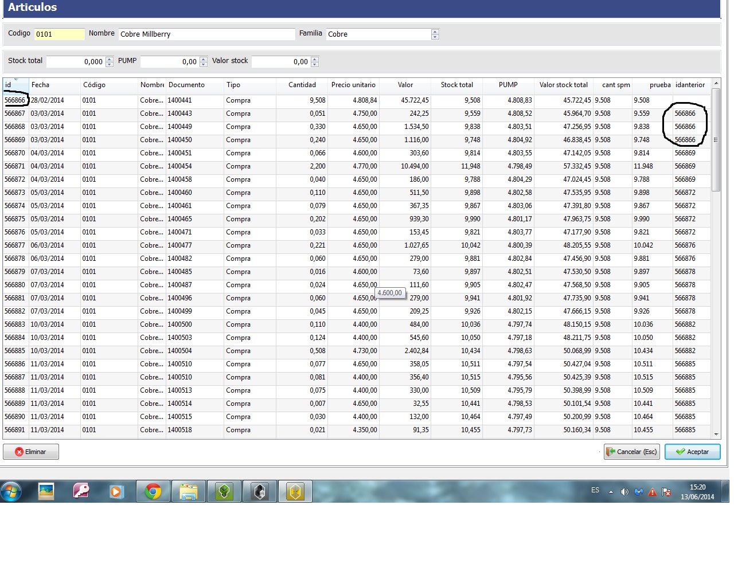Sort by the cant spm column header

pos(612,85)
